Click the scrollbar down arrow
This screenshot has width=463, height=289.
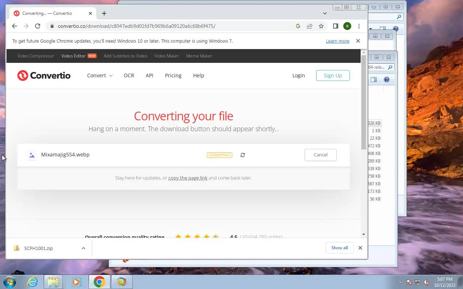pyautogui.click(x=364, y=234)
